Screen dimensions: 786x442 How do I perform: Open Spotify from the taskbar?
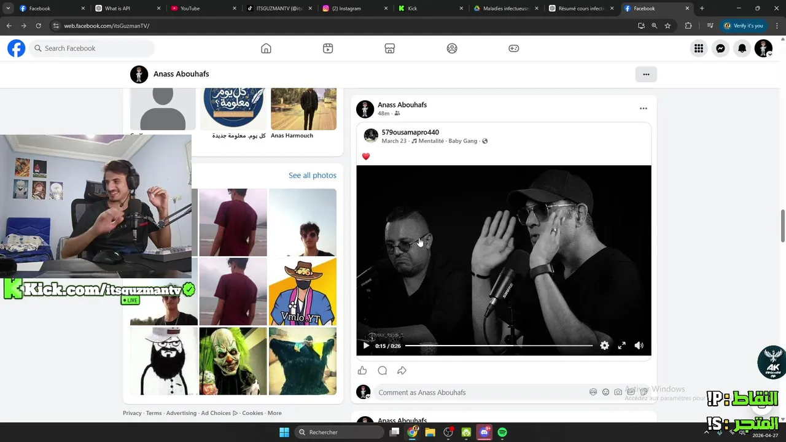click(502, 432)
